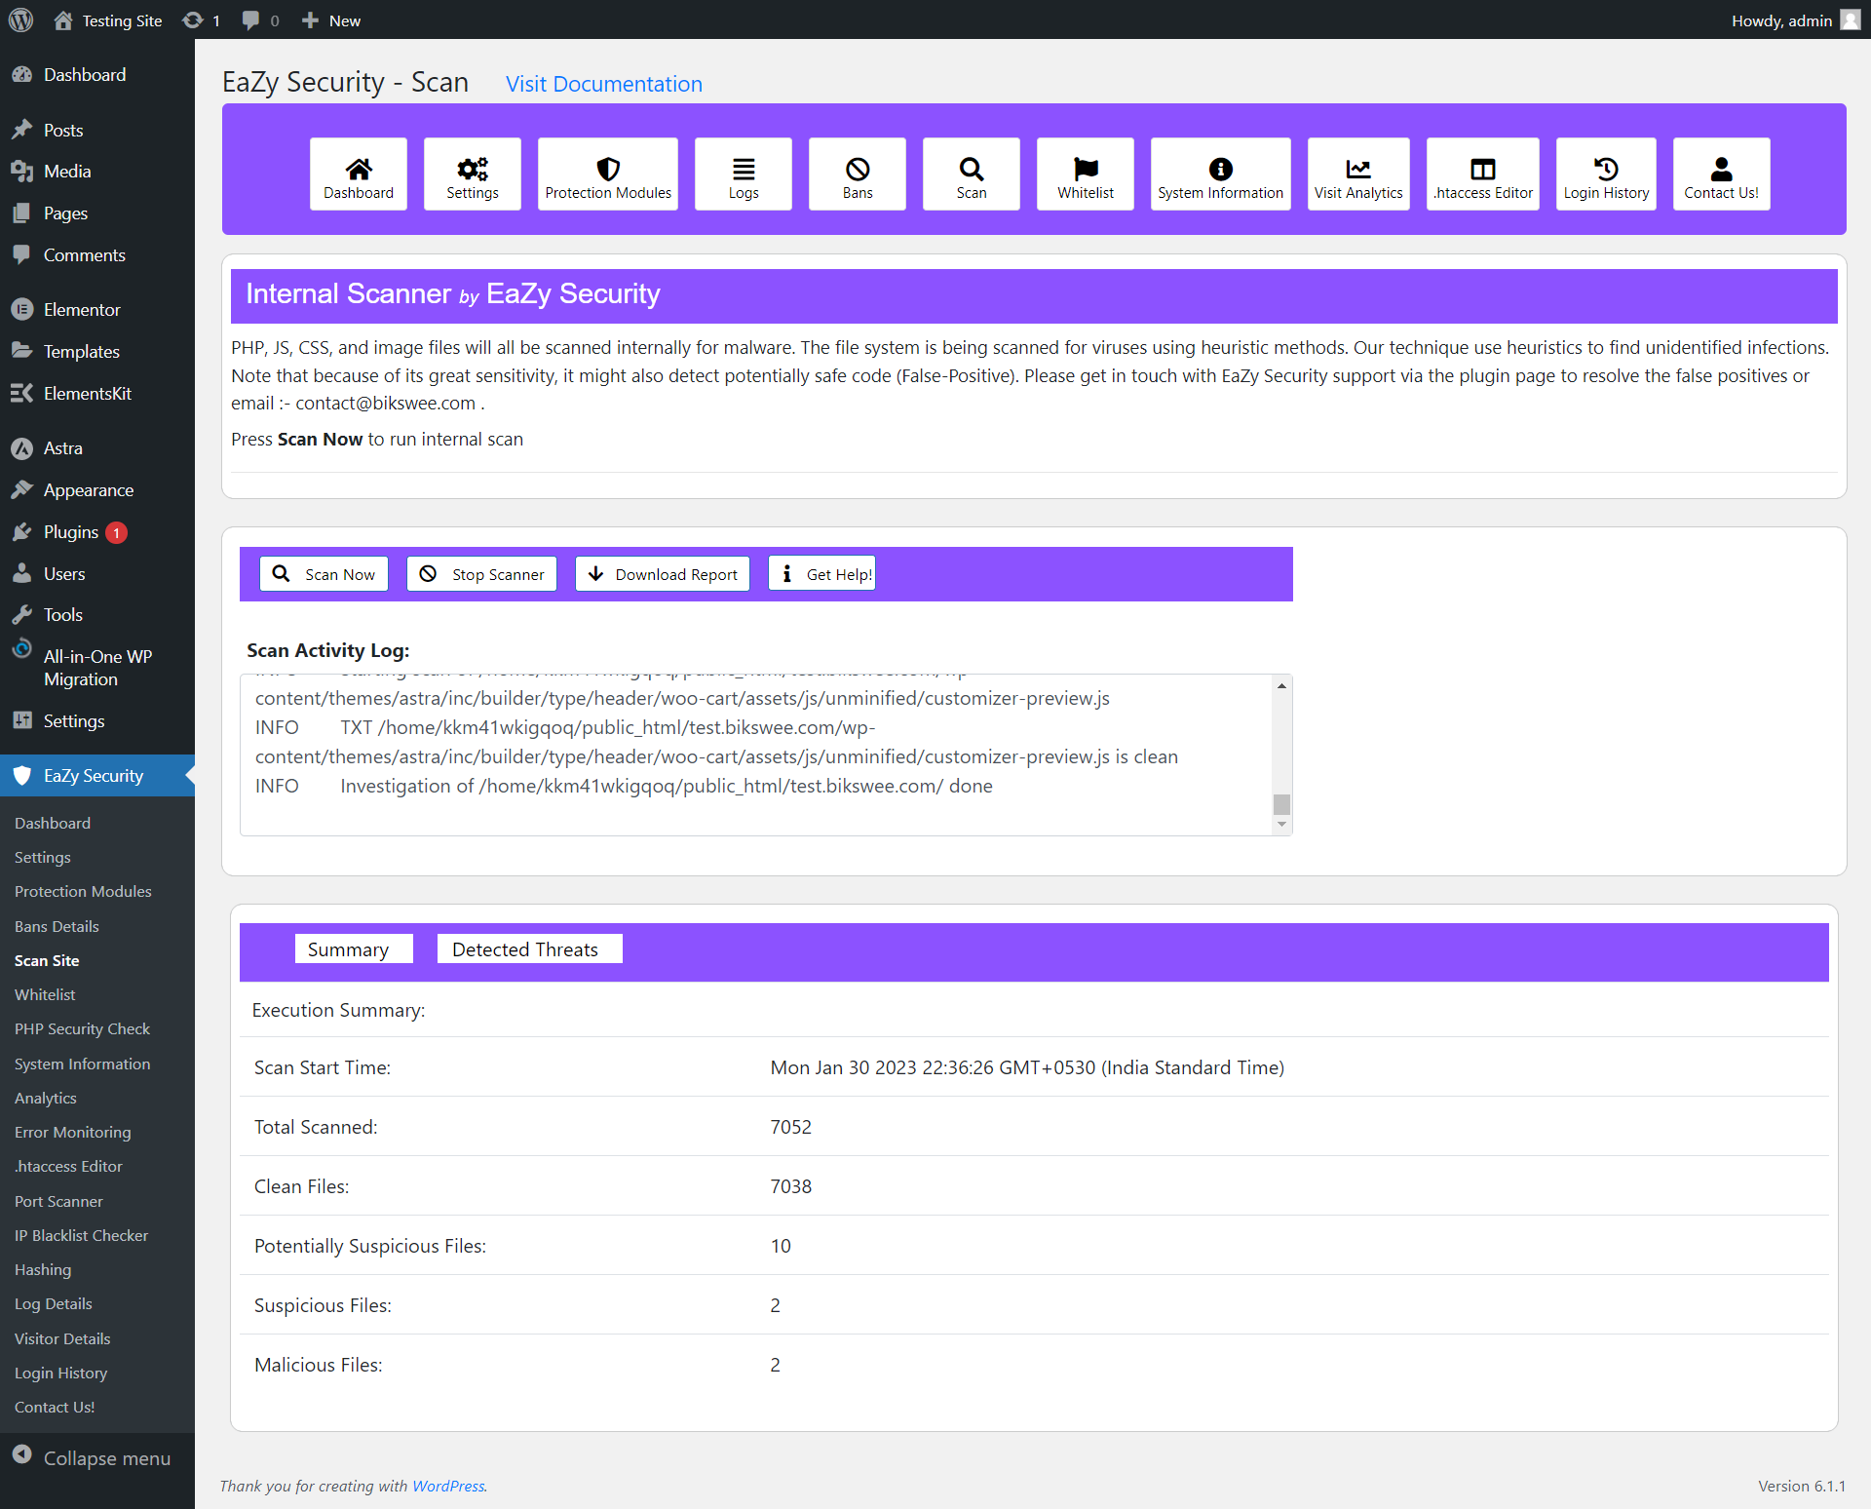Open the Login History tile
1871x1509 pixels.
click(x=1606, y=174)
